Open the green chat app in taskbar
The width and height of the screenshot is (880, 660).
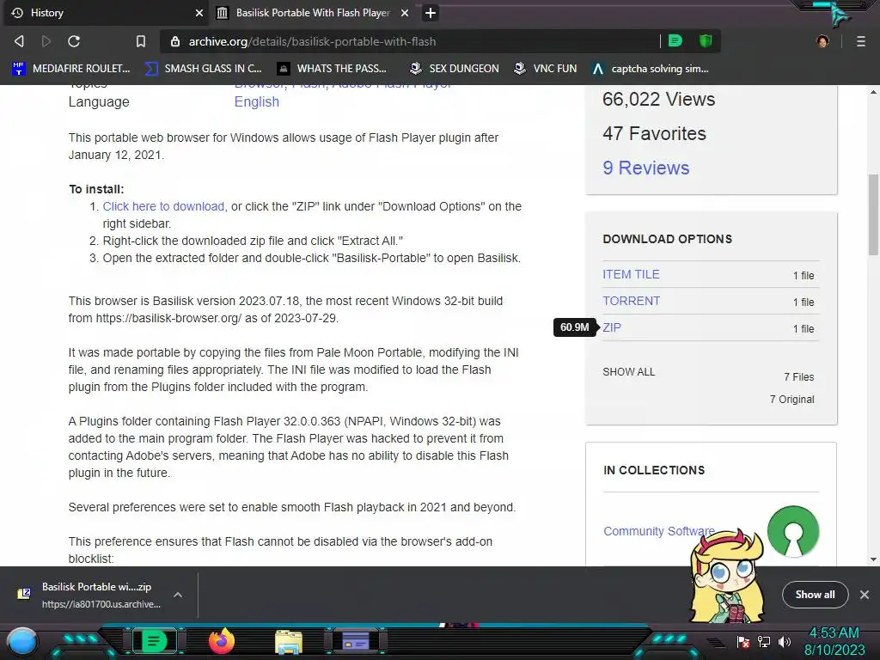(154, 641)
